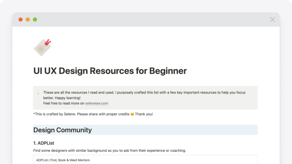Screen dimensions: 292x164
Task: Click 'Feel free to read more on' text
Action: pyautogui.click(x=64, y=103)
